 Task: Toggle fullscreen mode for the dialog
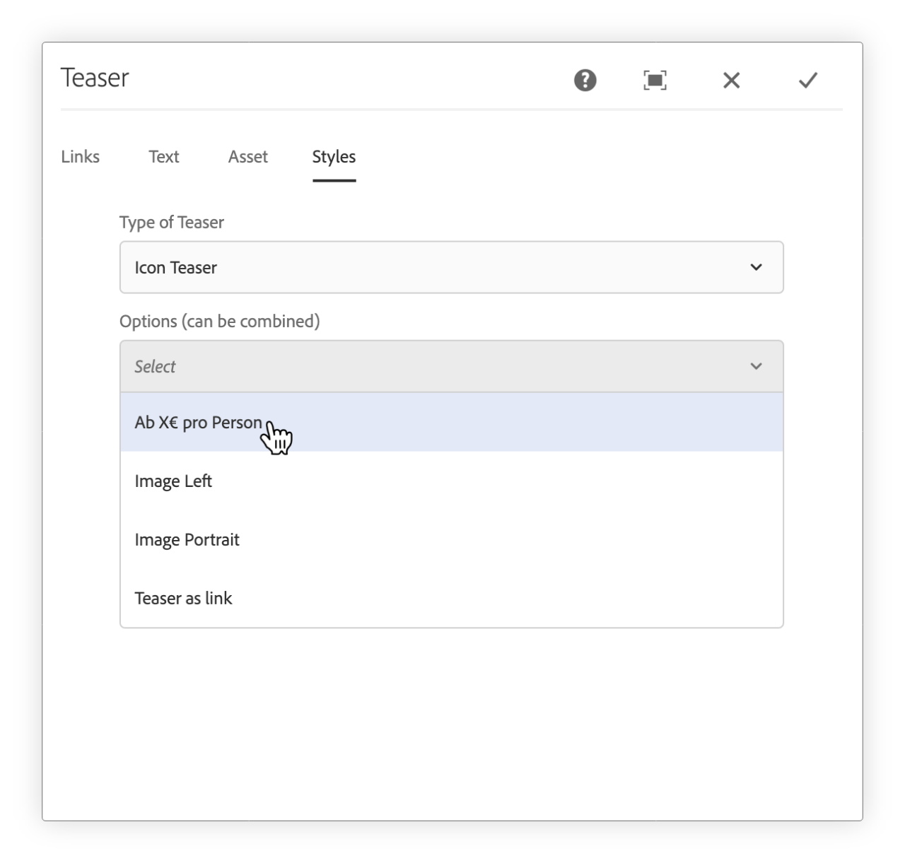654,81
